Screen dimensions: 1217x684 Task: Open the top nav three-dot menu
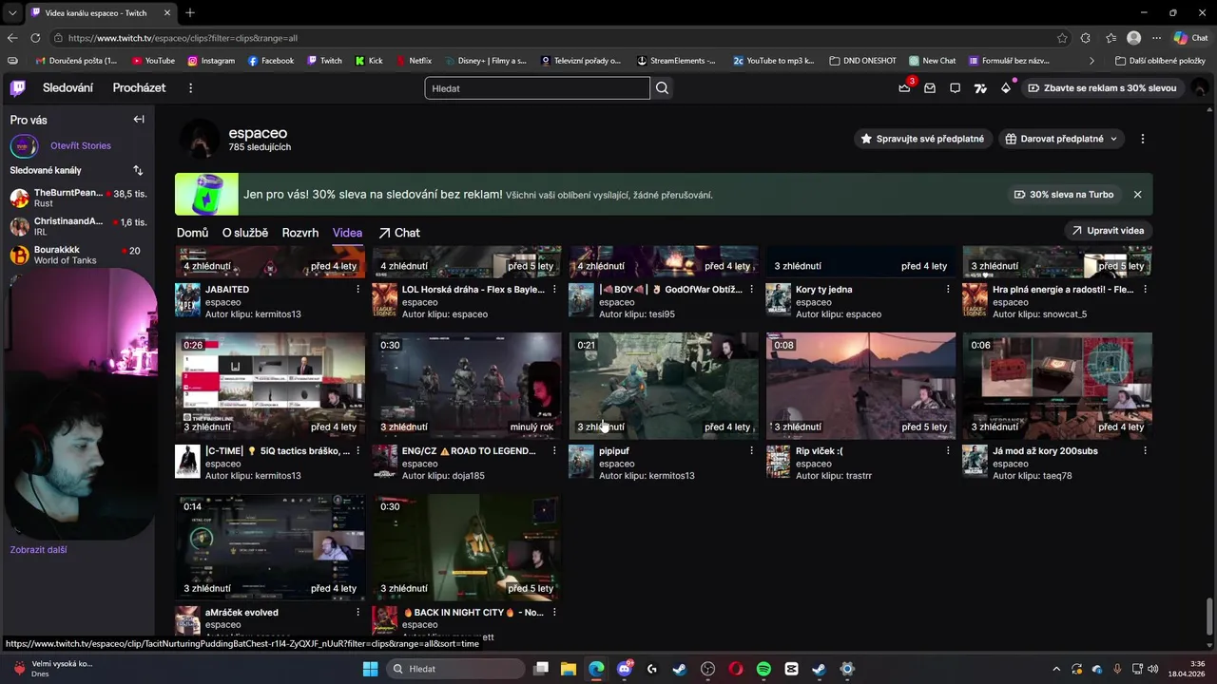coord(190,88)
